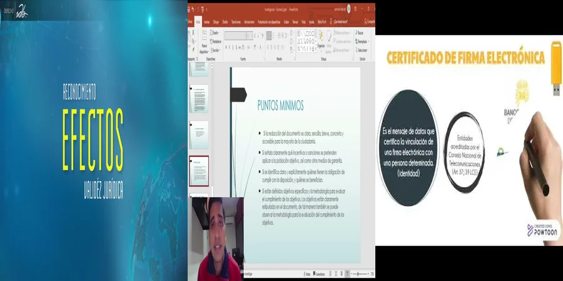The width and height of the screenshot is (563, 281).
Task: Open the Seleccionar dropdown
Action: [362, 50]
